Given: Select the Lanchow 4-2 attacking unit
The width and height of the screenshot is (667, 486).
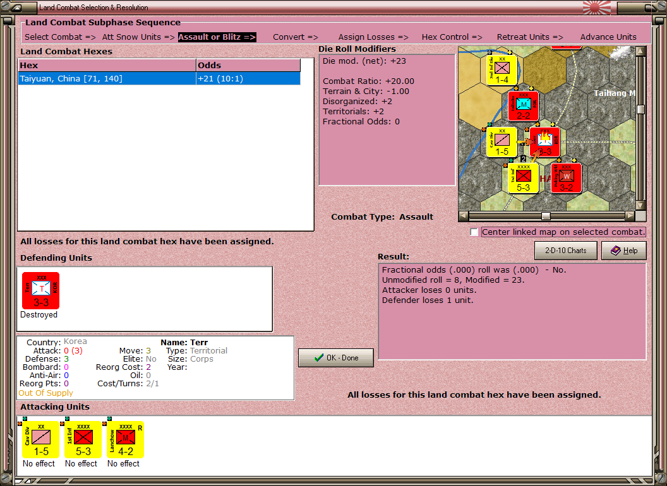Looking at the screenshot, I should 126,440.
